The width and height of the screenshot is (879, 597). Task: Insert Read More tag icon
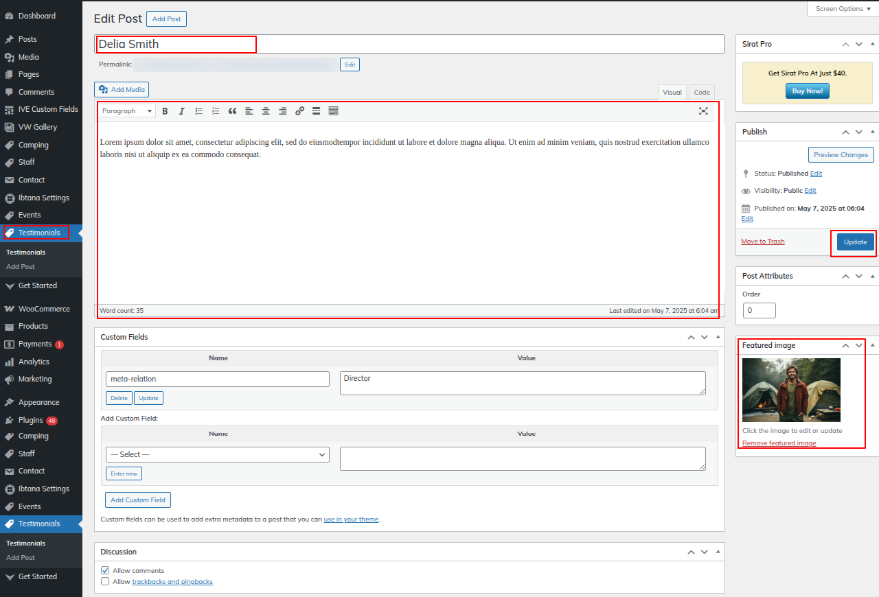coord(317,111)
